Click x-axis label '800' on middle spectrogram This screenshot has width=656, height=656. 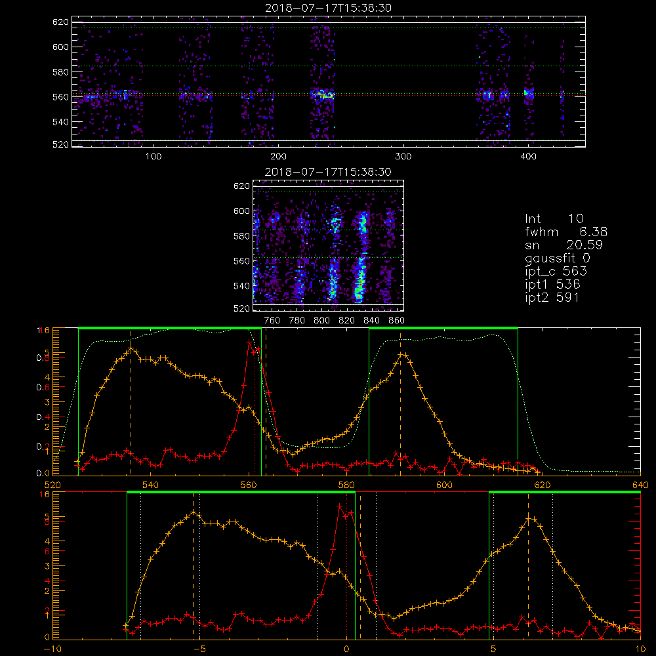[321, 321]
